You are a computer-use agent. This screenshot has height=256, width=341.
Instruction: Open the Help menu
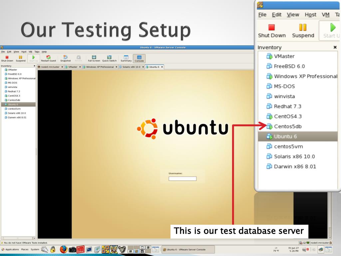44,52
